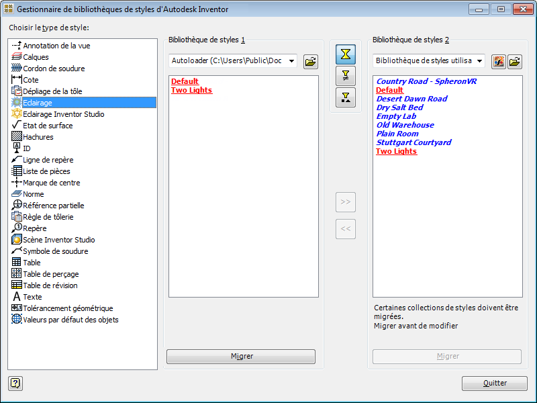Toggle the third filter with shape symbols
Viewport: 537px width, 403px height.
346,97
